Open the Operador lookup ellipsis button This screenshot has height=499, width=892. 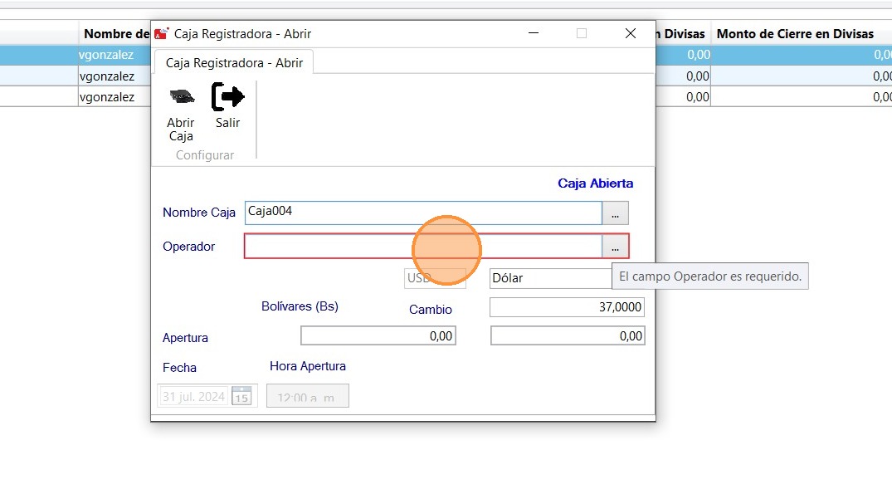coord(615,247)
